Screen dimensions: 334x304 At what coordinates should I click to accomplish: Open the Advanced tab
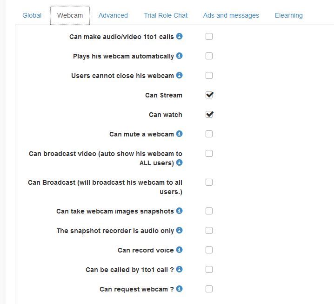[x=113, y=15]
